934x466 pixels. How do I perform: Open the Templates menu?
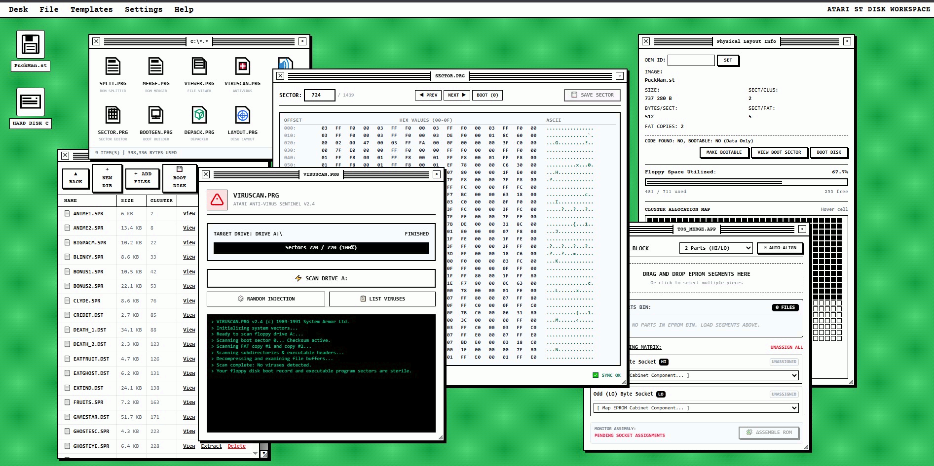coord(91,9)
